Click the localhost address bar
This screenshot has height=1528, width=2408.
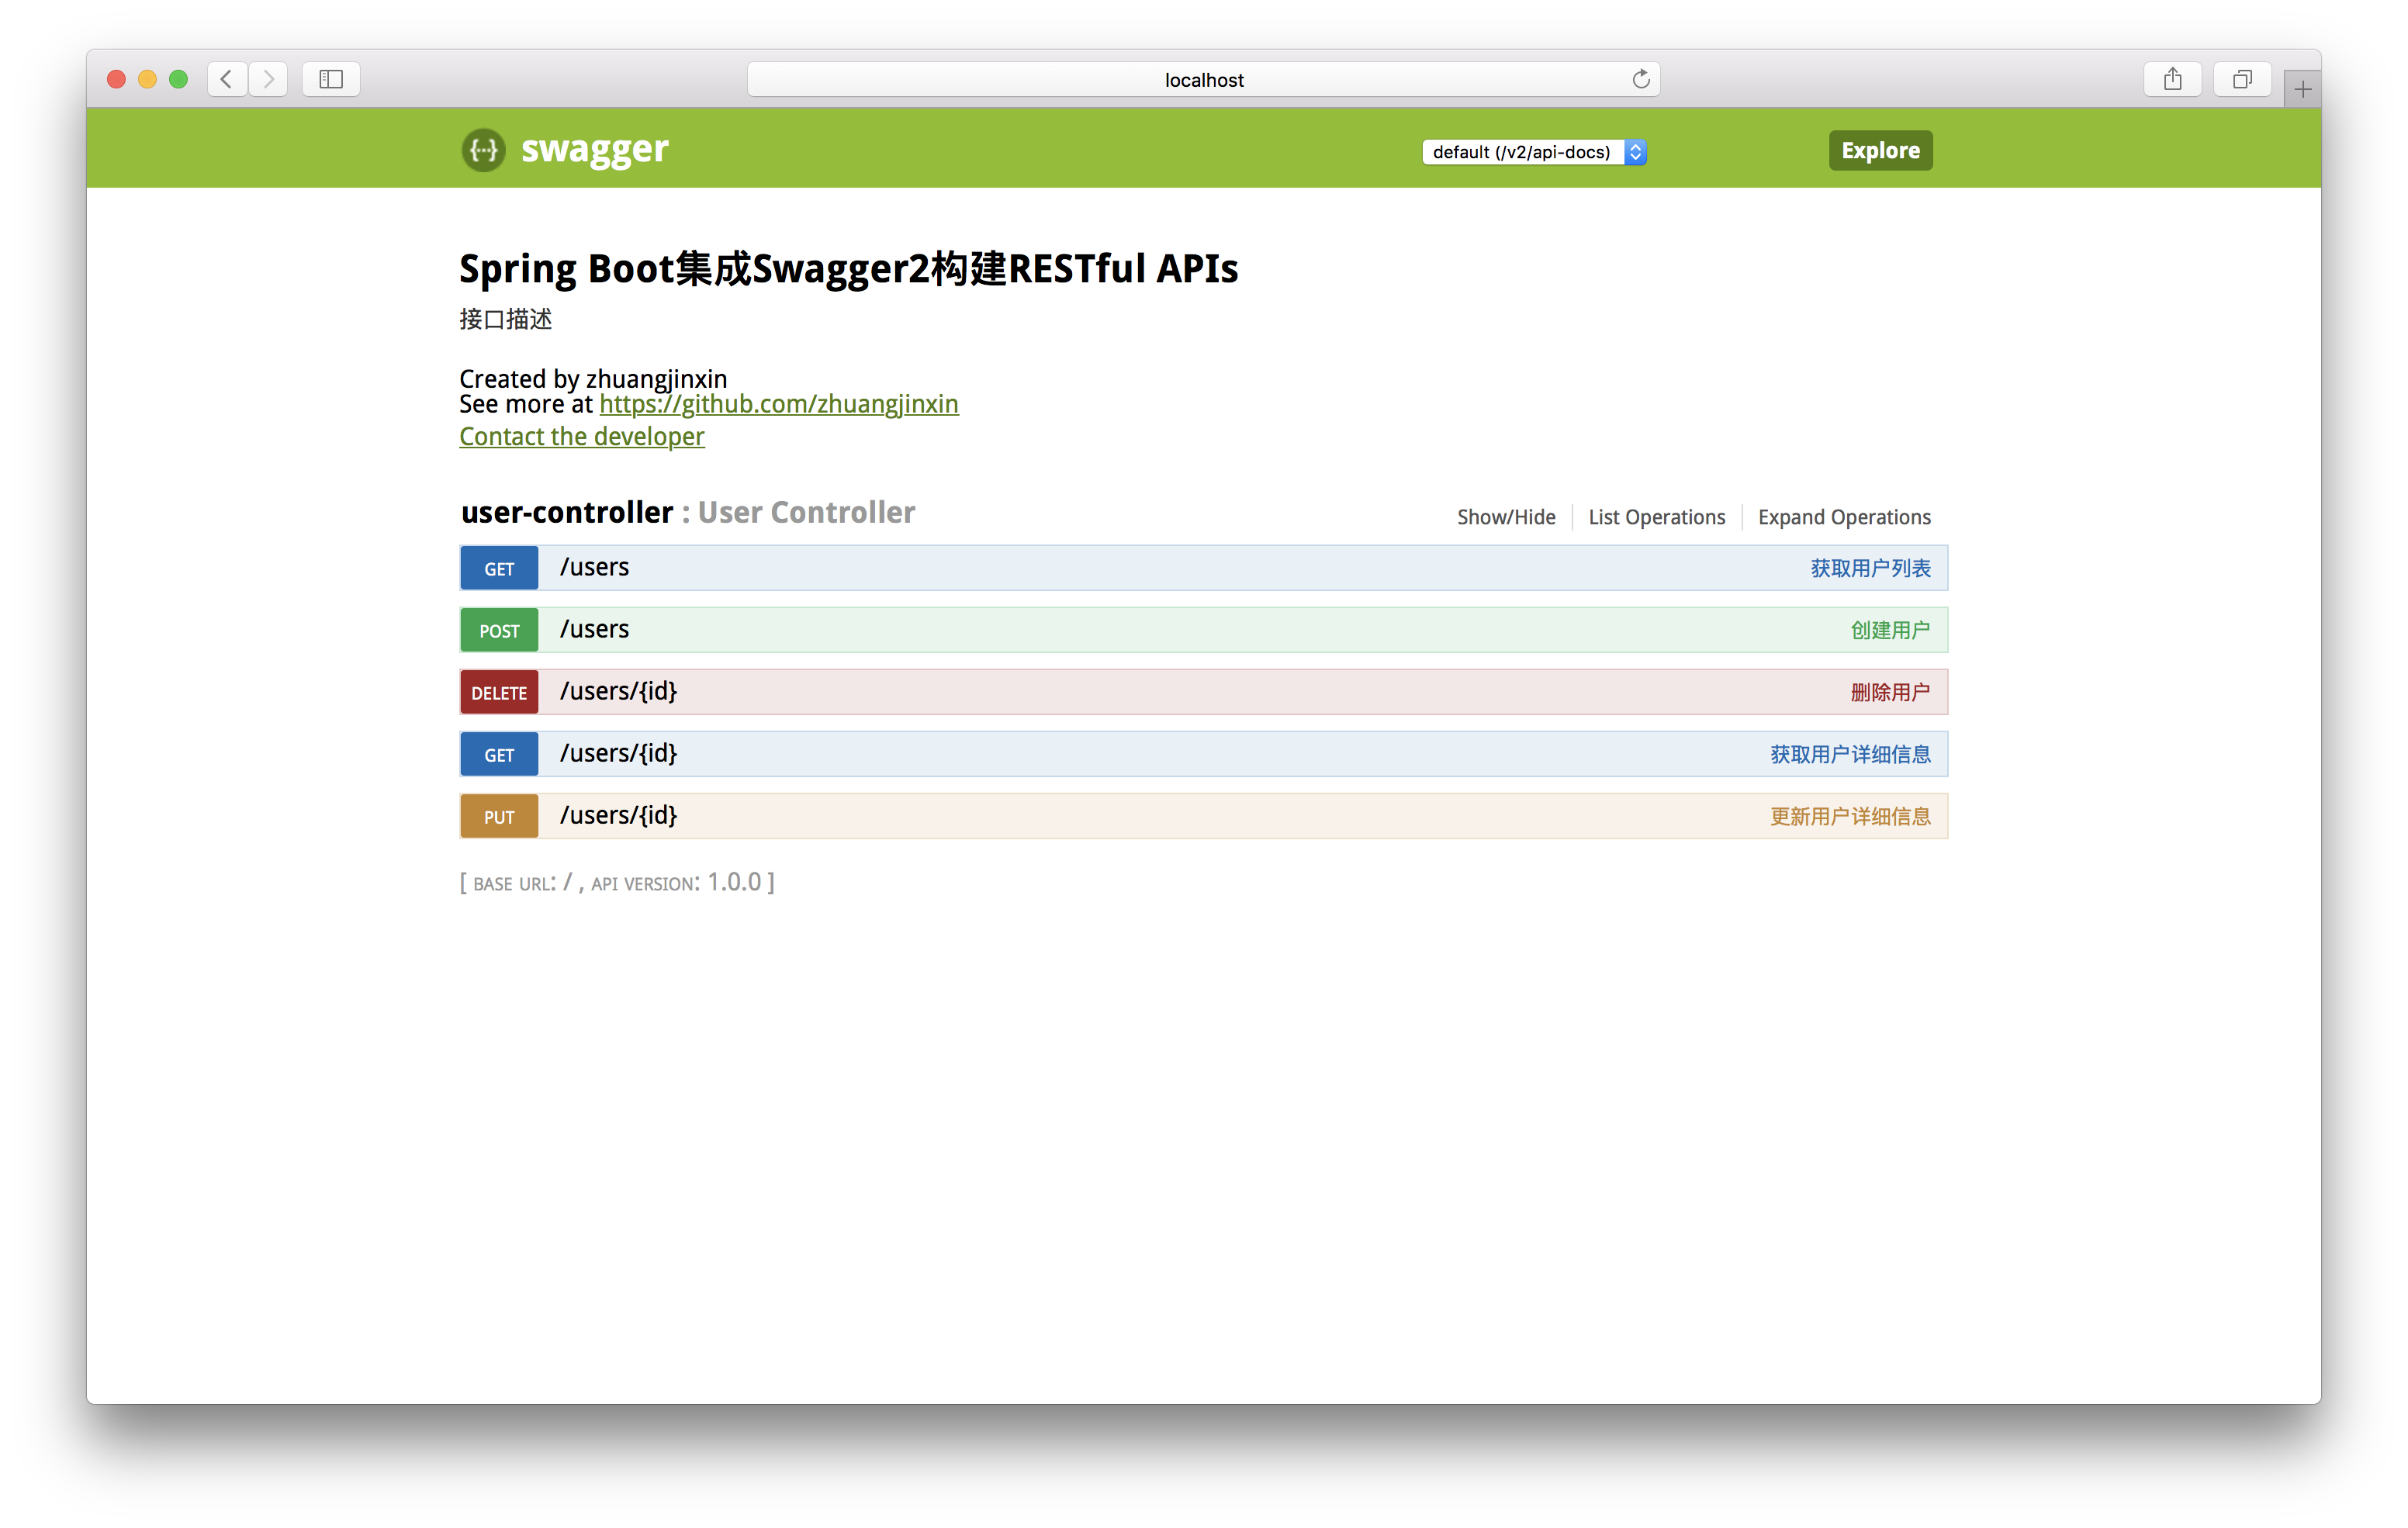point(1203,79)
